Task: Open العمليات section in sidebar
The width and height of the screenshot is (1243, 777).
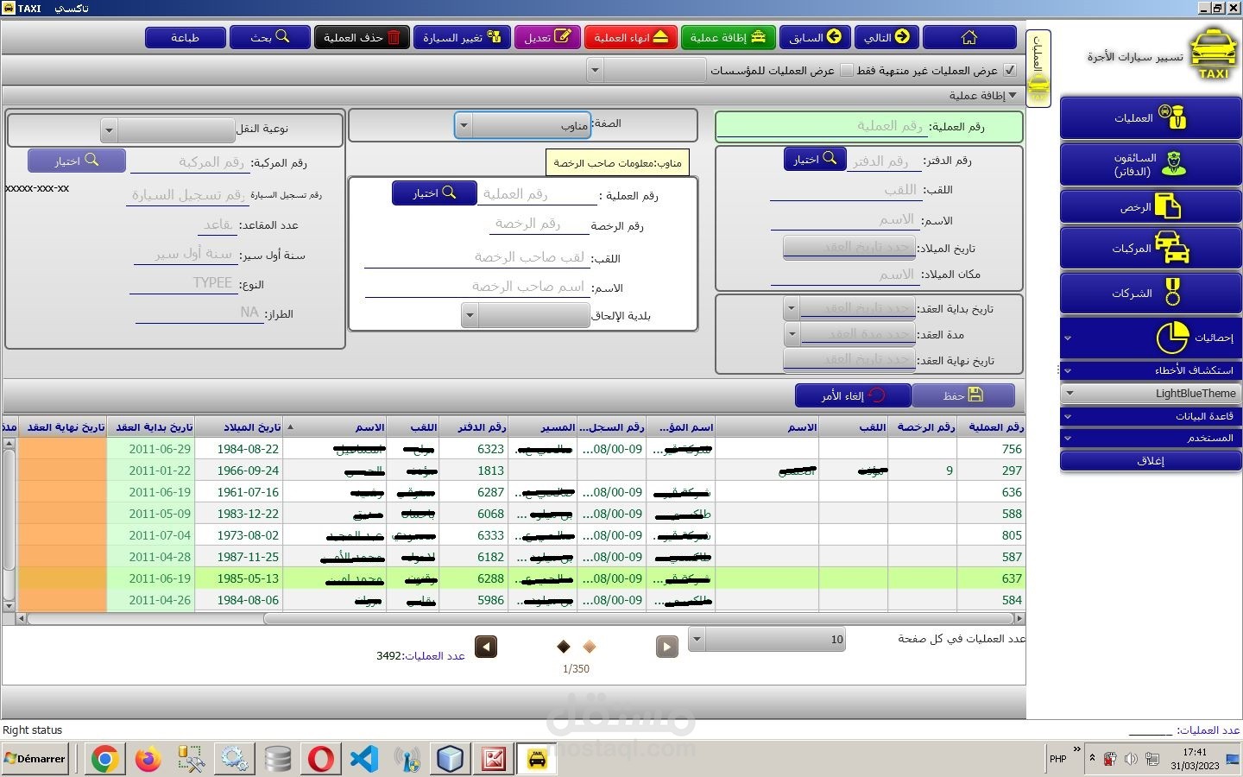Action: [1151, 117]
